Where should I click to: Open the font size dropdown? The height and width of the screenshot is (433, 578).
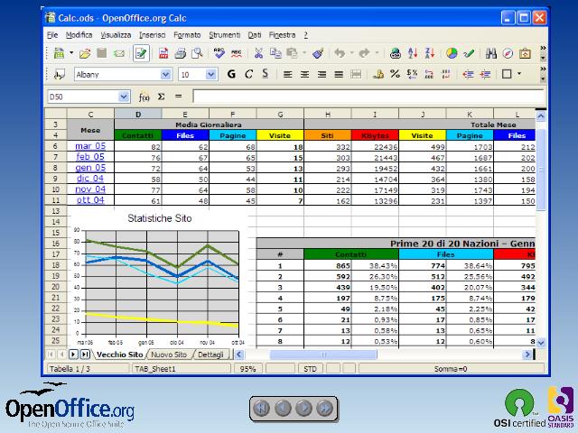[x=211, y=75]
